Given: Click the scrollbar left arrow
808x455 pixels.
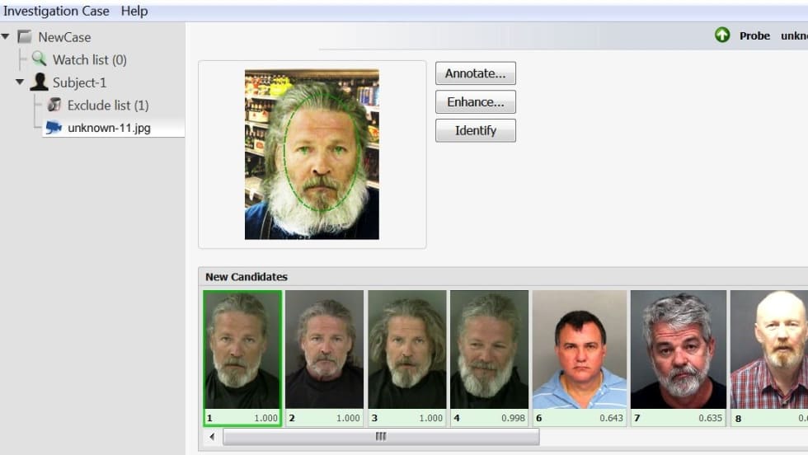Looking at the screenshot, I should (212, 437).
